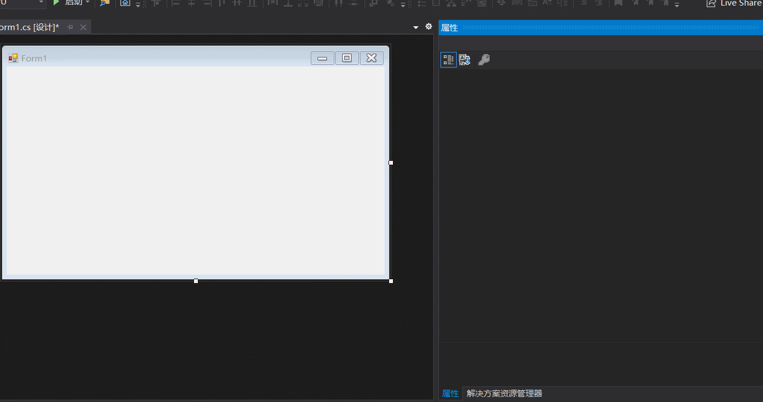Switch to the 解决方案资源管理器 tab
This screenshot has width=763, height=402.
click(x=504, y=394)
